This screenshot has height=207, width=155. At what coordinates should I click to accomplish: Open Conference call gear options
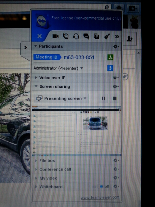click(x=116, y=169)
